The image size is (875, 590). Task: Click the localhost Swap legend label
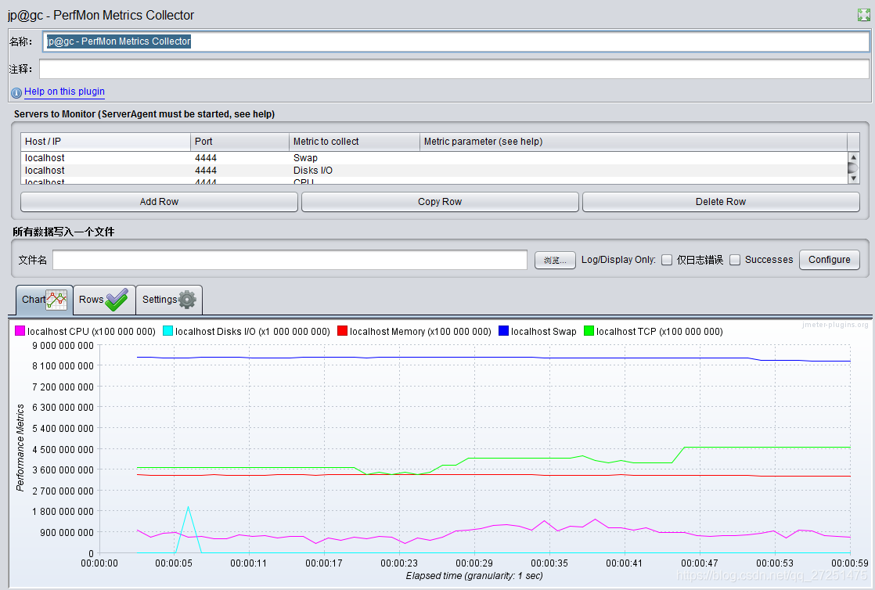pyautogui.click(x=543, y=332)
